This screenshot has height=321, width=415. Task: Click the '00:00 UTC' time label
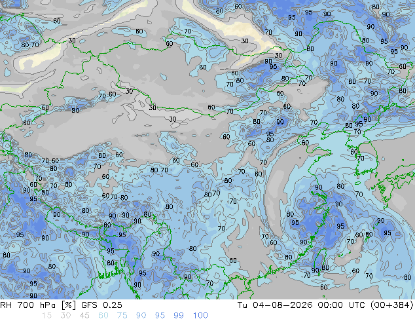[342, 305]
